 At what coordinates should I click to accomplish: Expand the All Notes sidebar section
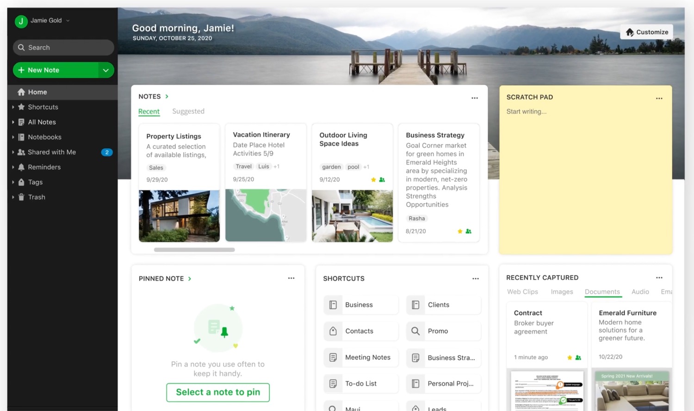point(13,122)
